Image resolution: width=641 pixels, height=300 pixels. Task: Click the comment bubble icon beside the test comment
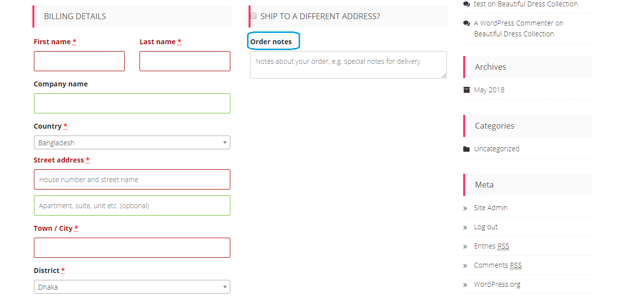466,3
